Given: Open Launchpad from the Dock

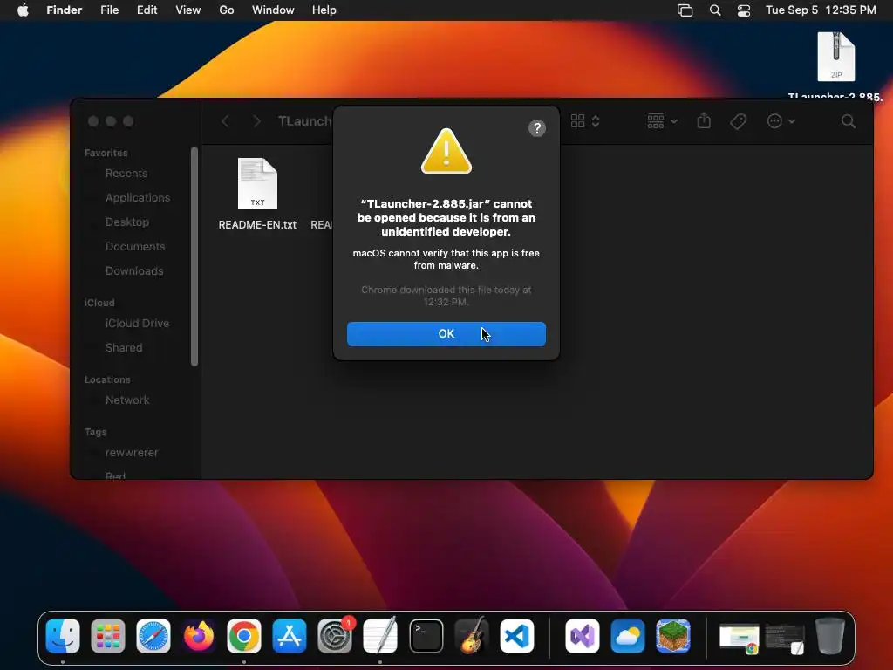Looking at the screenshot, I should point(107,636).
